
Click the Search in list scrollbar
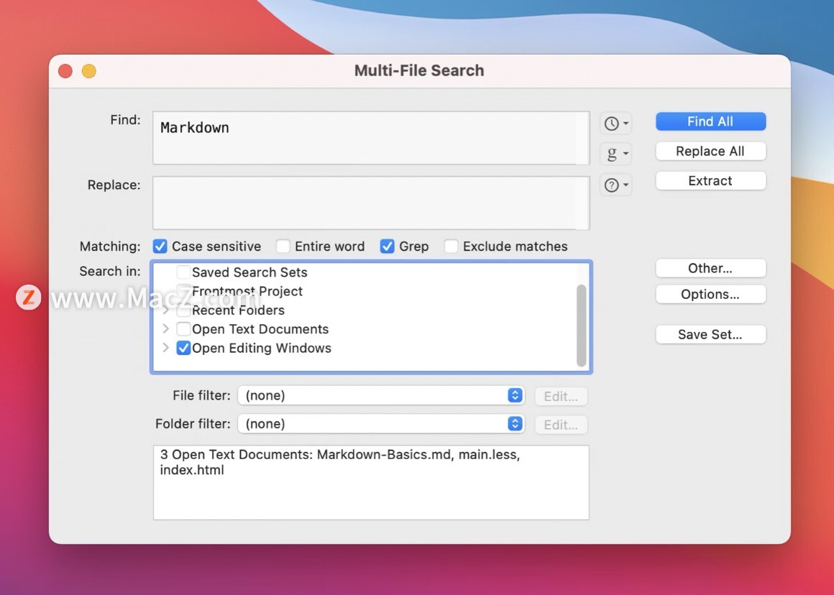[582, 326]
